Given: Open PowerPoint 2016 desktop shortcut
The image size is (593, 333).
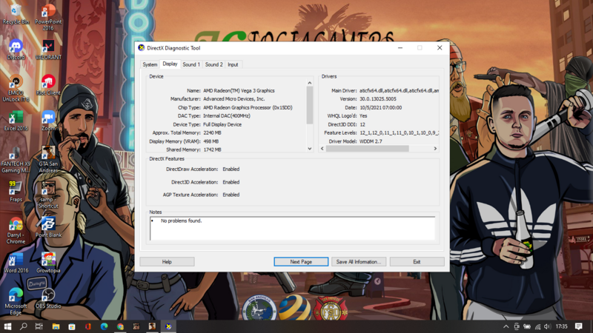Looking at the screenshot, I should pyautogui.click(x=48, y=18).
